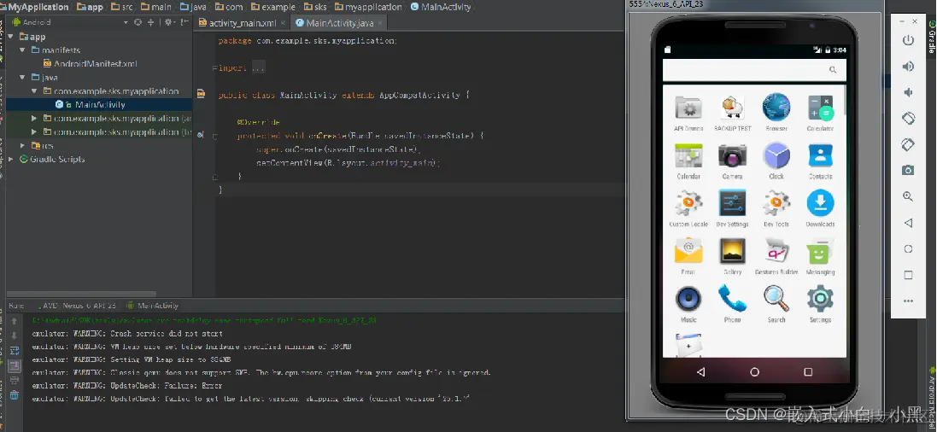This screenshot has width=937, height=432.
Task: Click the myapplication breadcrumb folder
Action: [369, 7]
